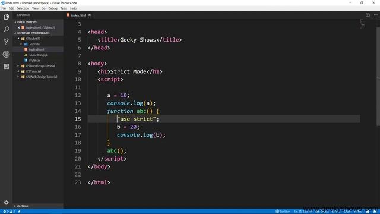This screenshot has width=380, height=214.
Task: Open the Go menu
Action: (x=43, y=8)
